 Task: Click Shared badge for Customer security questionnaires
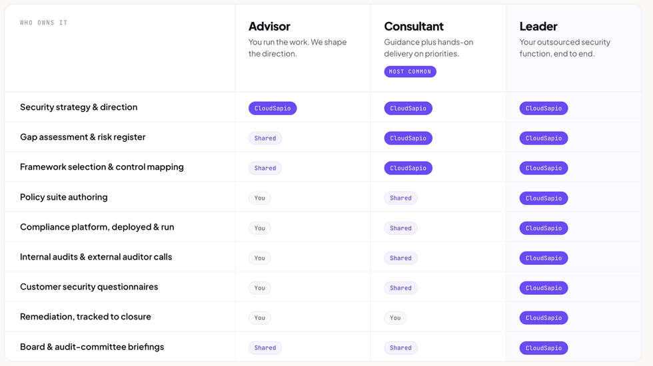400,287
